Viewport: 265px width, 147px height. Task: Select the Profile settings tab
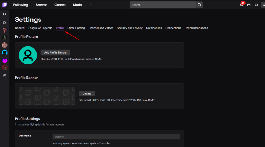click(60, 28)
